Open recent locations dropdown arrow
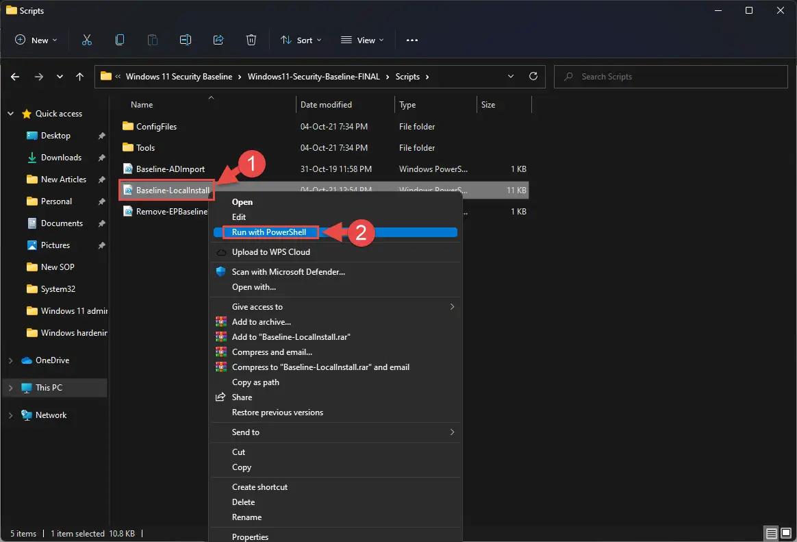 tap(60, 77)
